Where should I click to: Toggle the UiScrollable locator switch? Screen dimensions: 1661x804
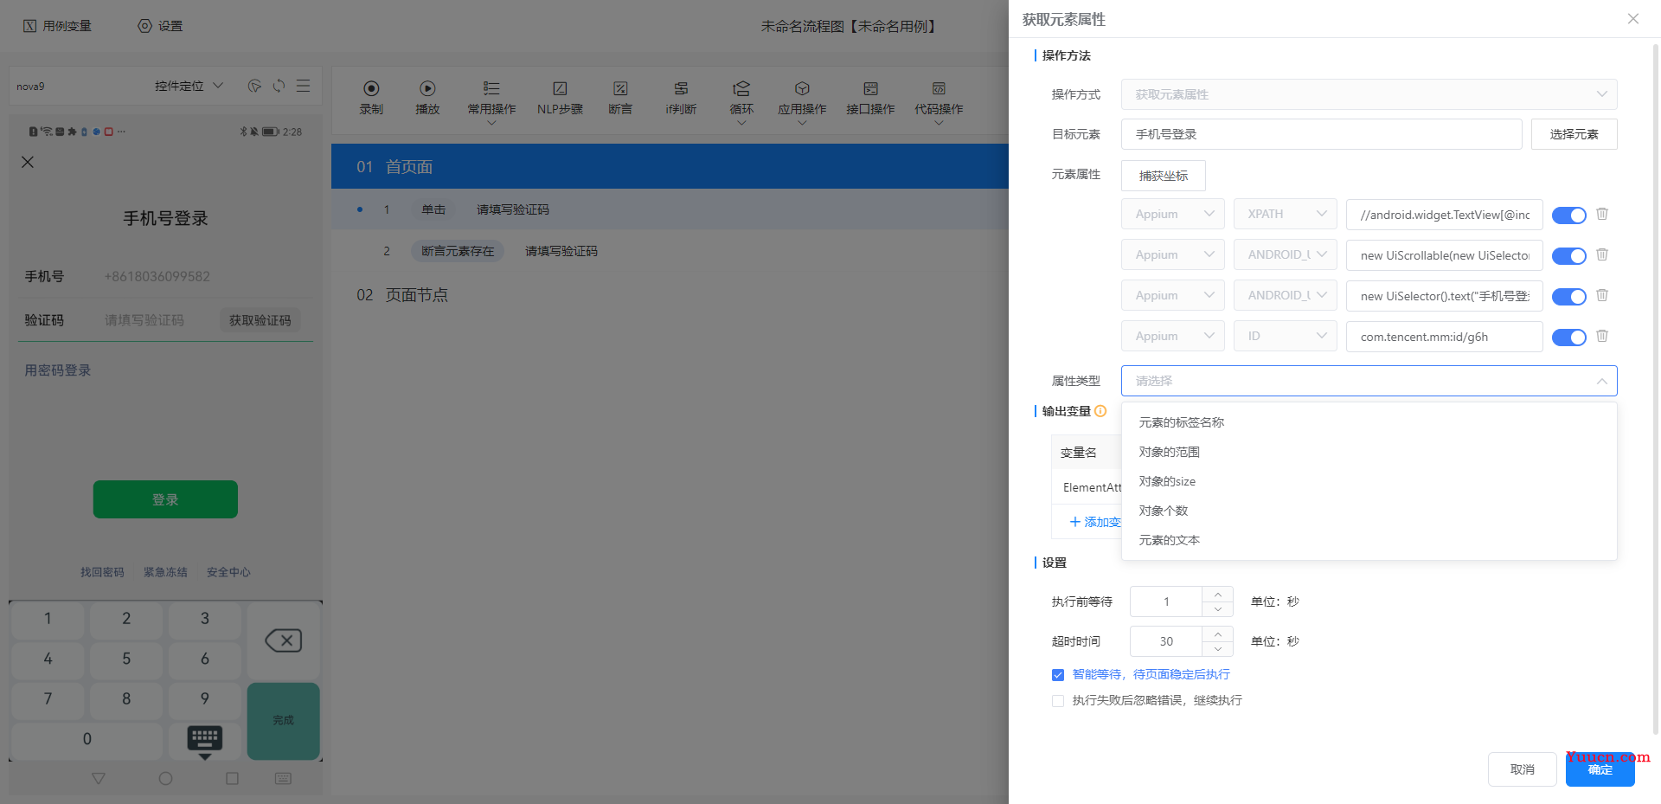[x=1568, y=255]
